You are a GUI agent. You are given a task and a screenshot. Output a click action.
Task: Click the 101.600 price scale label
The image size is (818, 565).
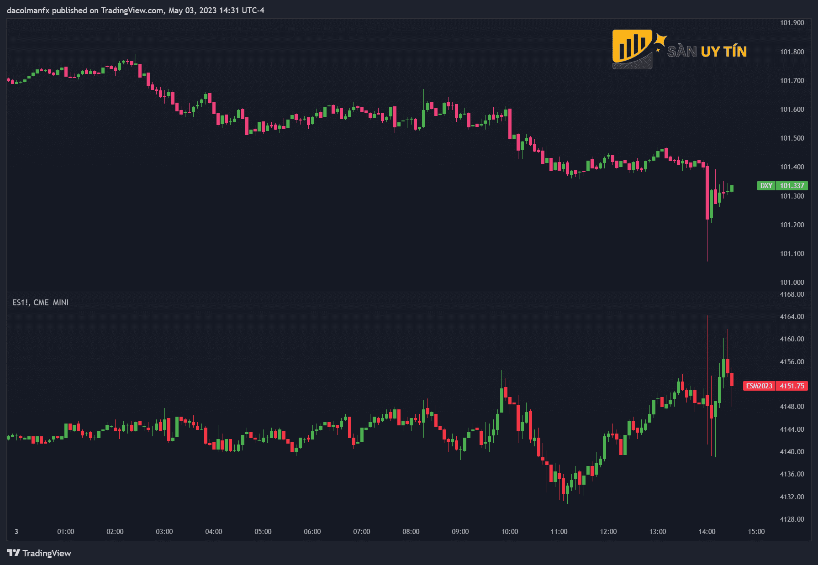pos(792,110)
